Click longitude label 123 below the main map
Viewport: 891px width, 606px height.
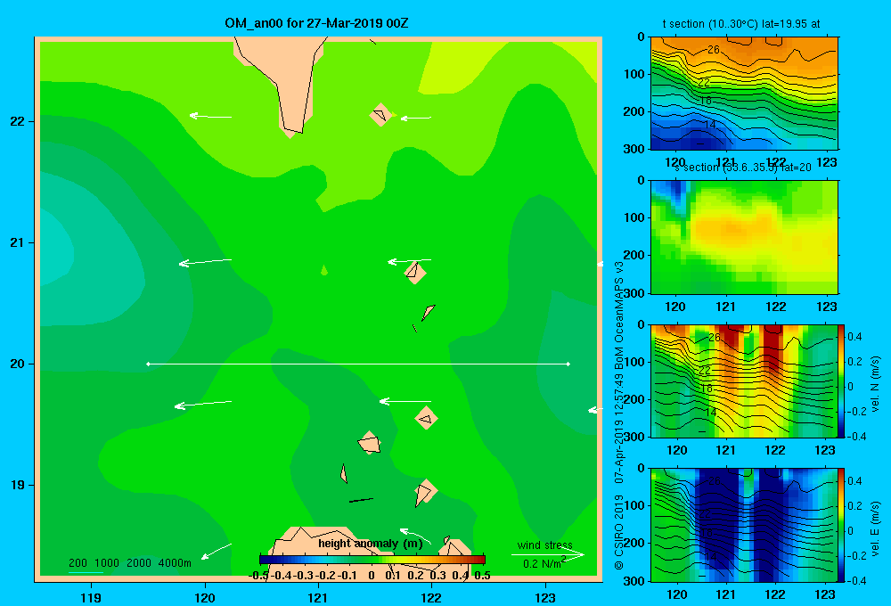(545, 597)
